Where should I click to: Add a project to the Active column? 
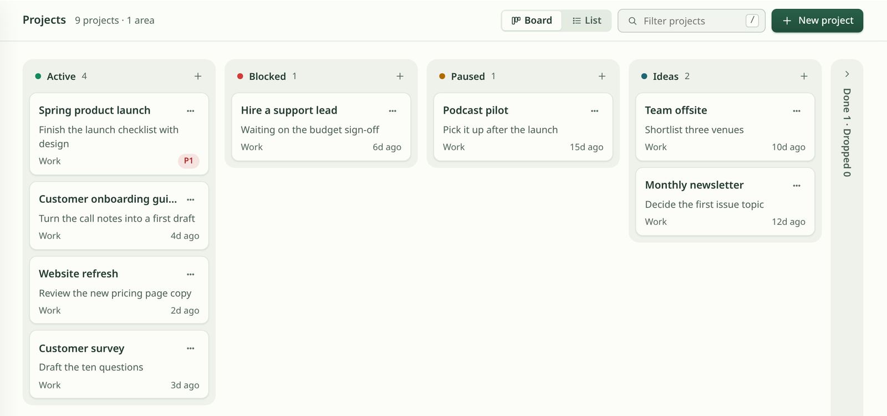point(198,76)
